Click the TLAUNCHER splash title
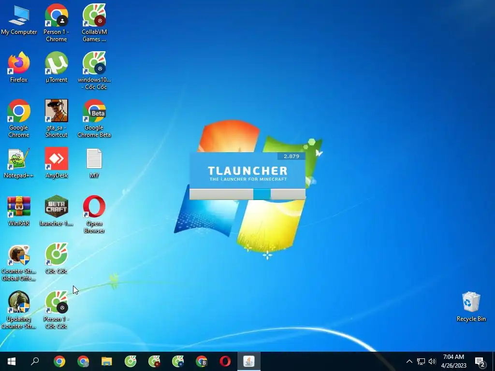 pos(247,171)
